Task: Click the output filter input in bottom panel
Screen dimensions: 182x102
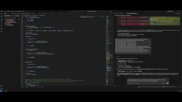Action: 150,87
